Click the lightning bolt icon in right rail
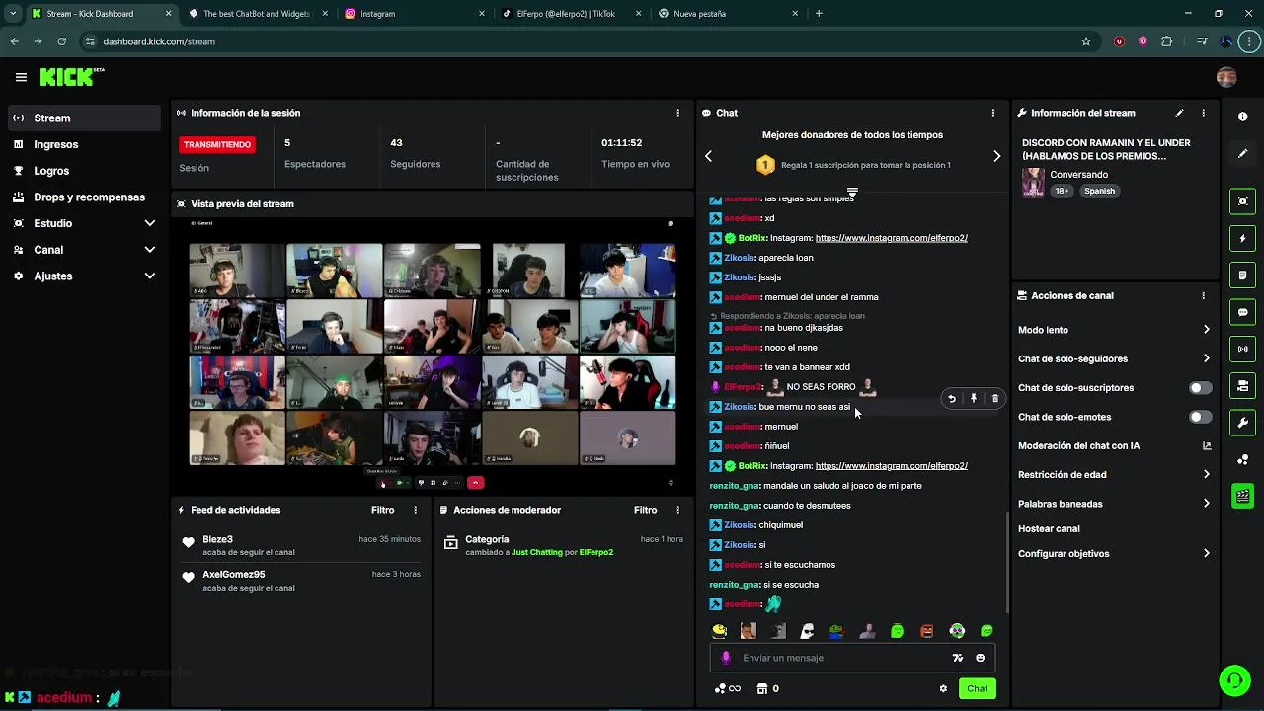The height and width of the screenshot is (711, 1264). pyautogui.click(x=1242, y=238)
